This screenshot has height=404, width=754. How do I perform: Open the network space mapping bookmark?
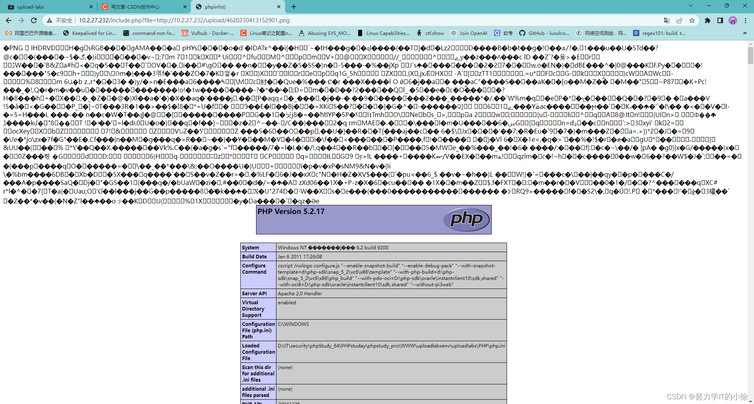[x=602, y=33]
